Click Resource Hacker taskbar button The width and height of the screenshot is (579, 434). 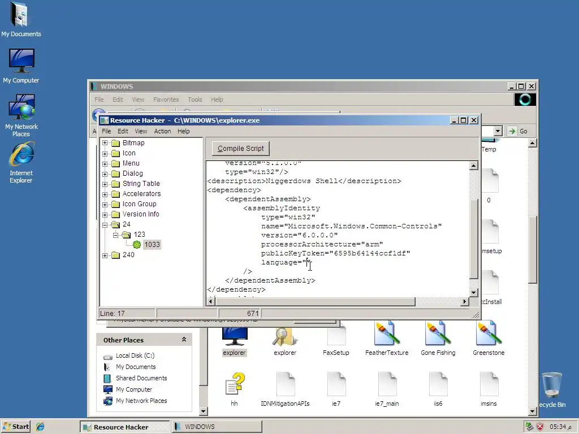[124, 427]
